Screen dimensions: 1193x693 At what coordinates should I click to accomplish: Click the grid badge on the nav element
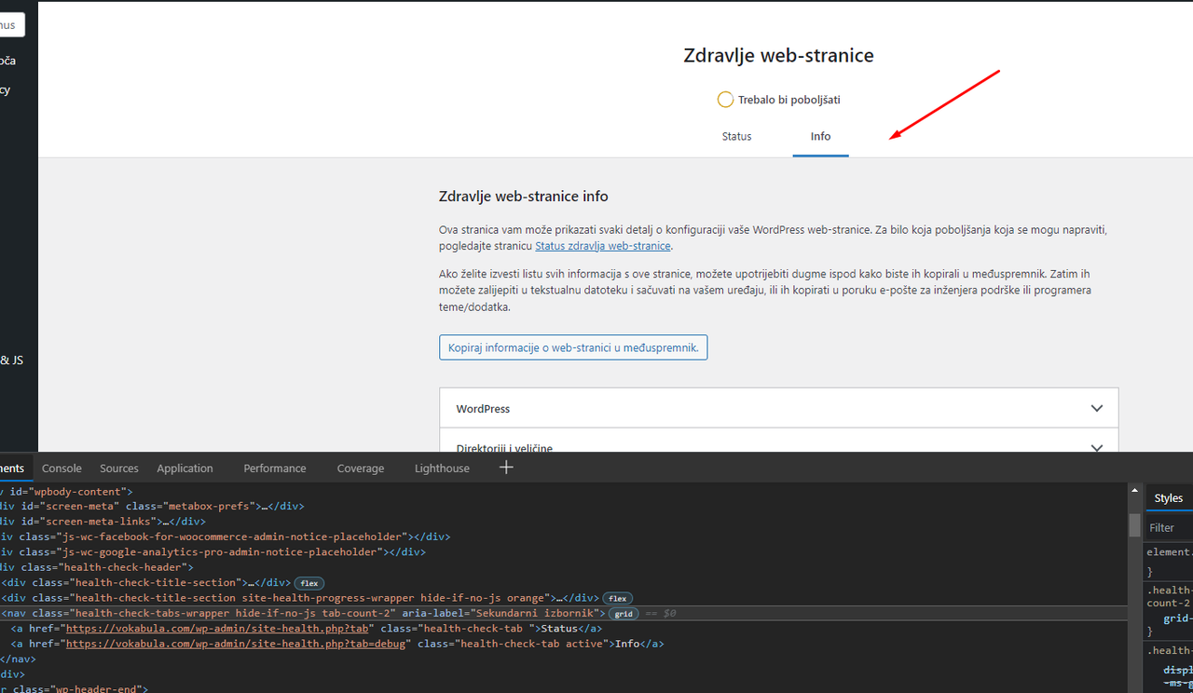point(622,614)
